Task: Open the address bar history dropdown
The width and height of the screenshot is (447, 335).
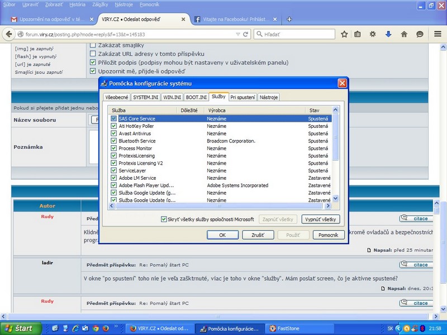Action: (x=239, y=33)
